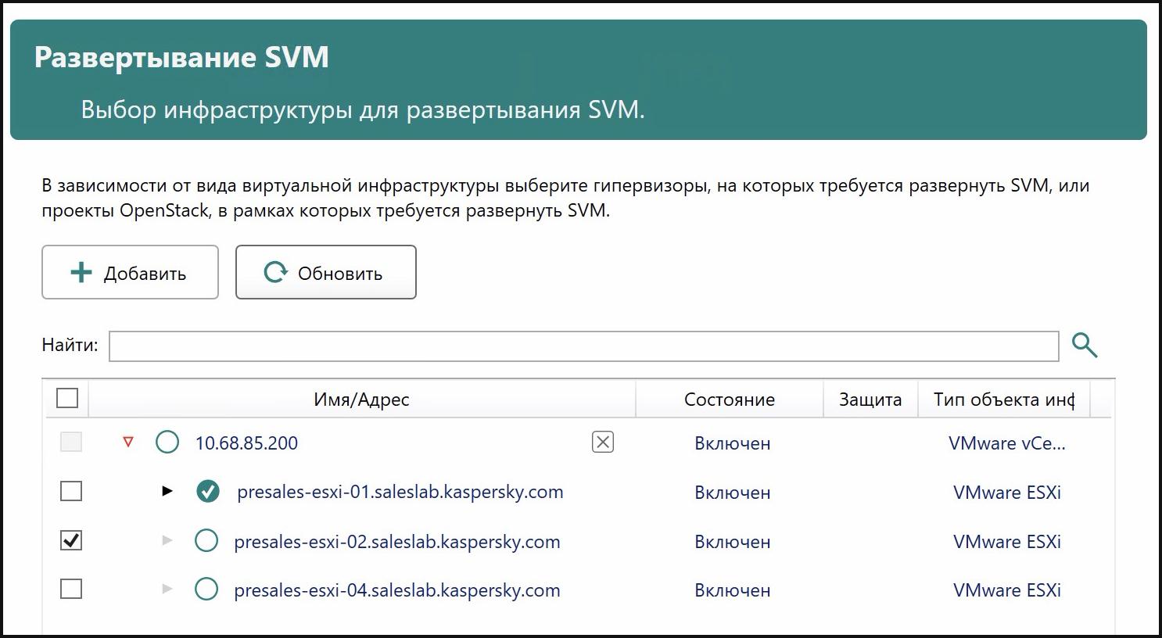Click the VMware vCe... type cell
The height and width of the screenshot is (638, 1162).
tap(1007, 443)
